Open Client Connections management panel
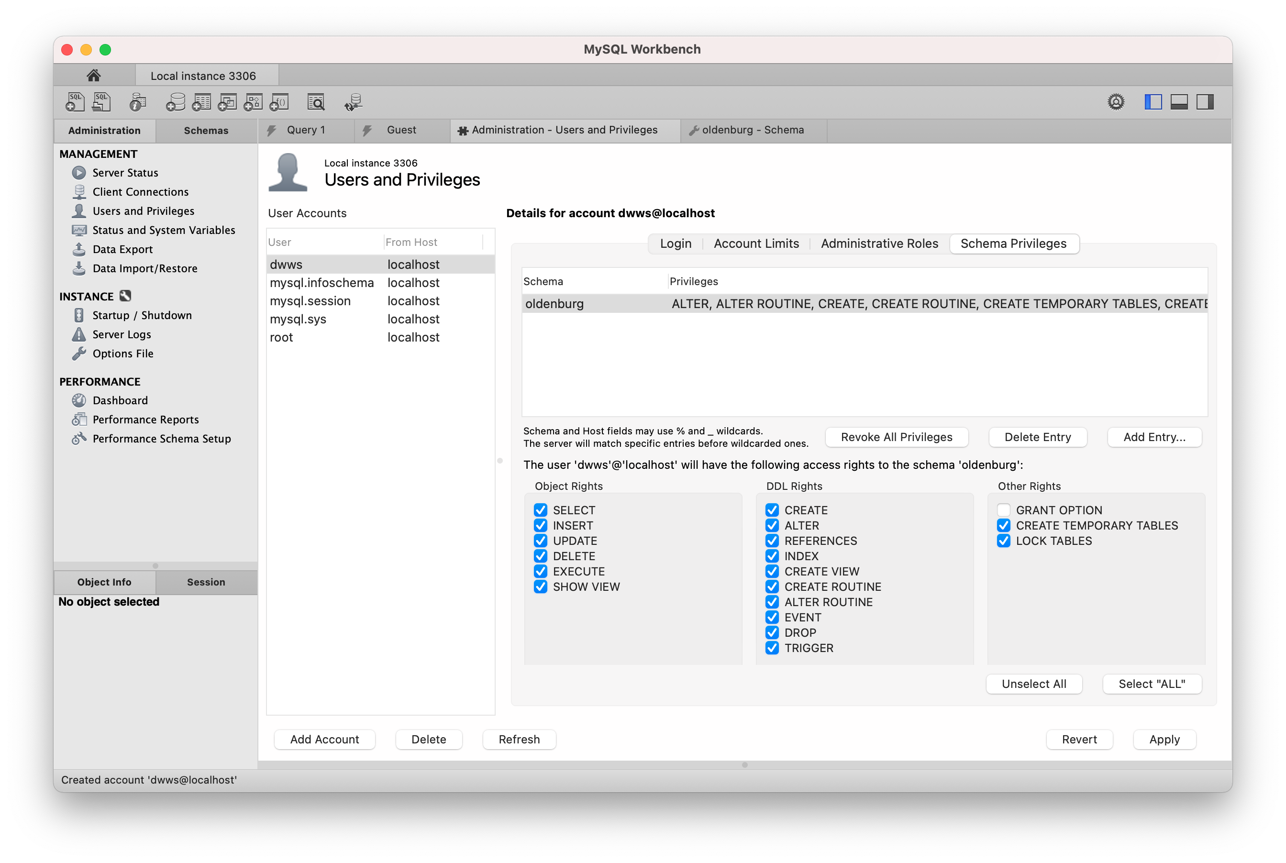 [x=140, y=191]
